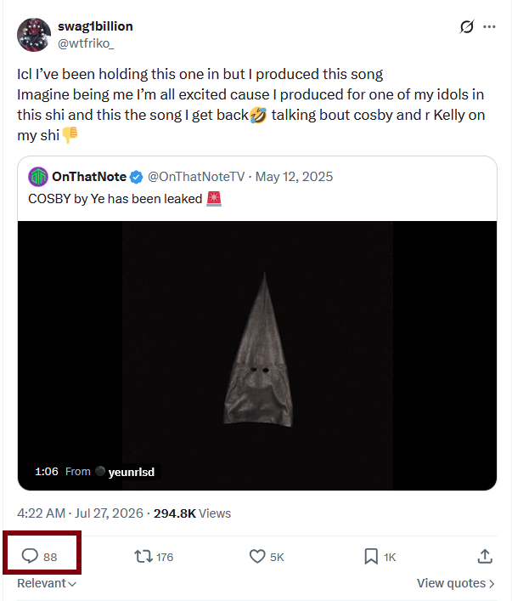
Task: Repost this tweet via retweet icon
Action: pos(143,556)
